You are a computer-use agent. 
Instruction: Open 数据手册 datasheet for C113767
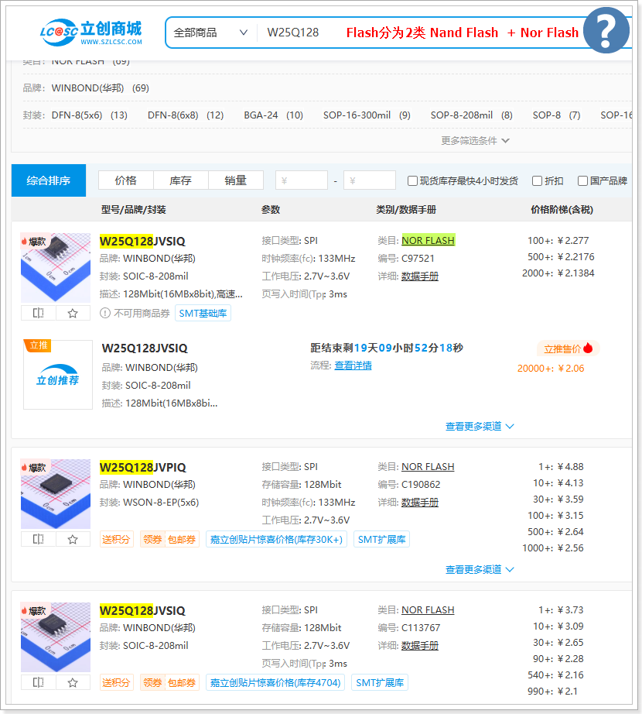click(x=420, y=646)
